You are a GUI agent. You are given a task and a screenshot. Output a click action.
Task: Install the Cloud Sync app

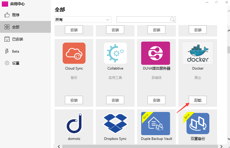click(74, 100)
